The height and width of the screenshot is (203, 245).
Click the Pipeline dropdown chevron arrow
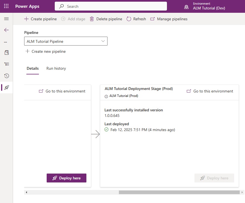tap(103, 41)
